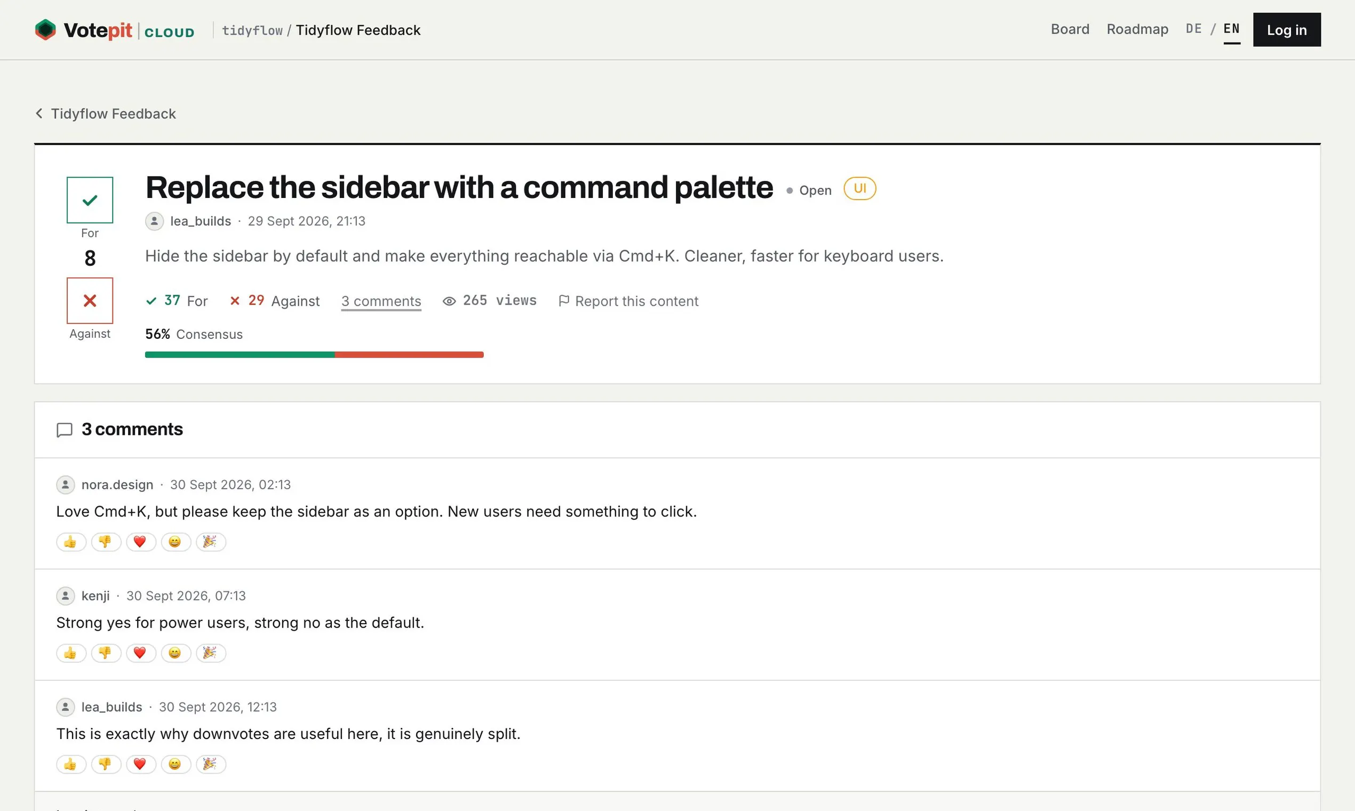1355x811 pixels.
Task: Add heart reaction to lea_builds' split comment
Action: 141,765
